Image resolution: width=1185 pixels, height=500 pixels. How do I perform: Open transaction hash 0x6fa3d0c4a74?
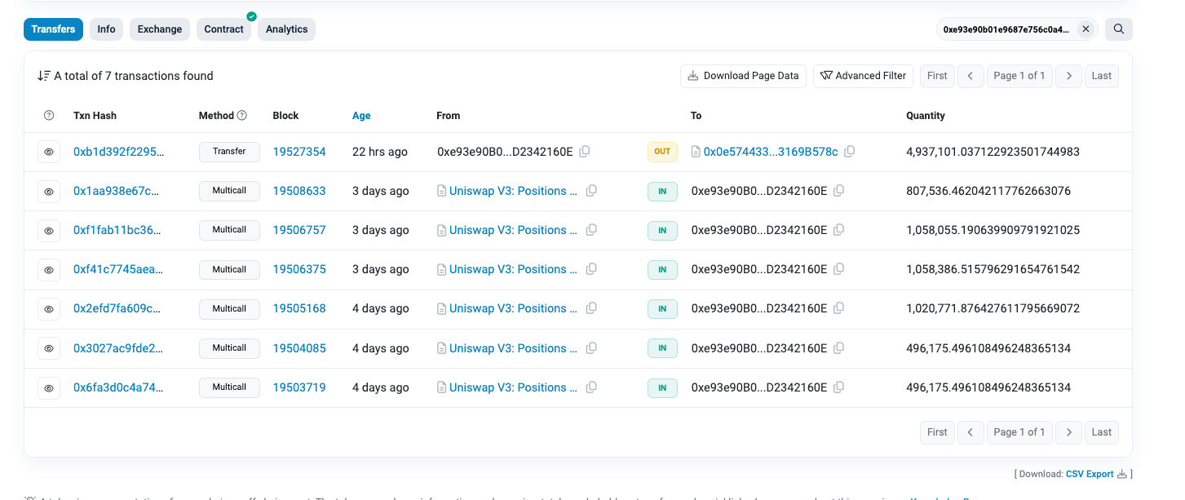click(x=118, y=387)
